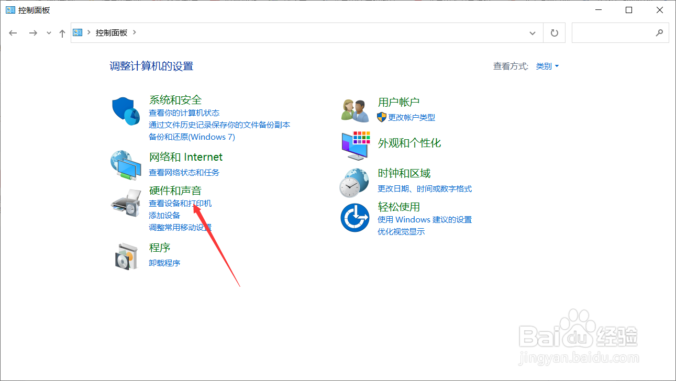Viewport: 676px width, 381px height.
Task: Open 系统和安全 via shield icon
Action: (125, 111)
